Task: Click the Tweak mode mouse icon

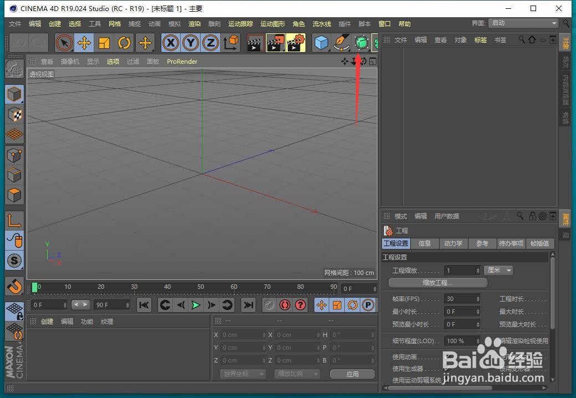Action: (14, 241)
